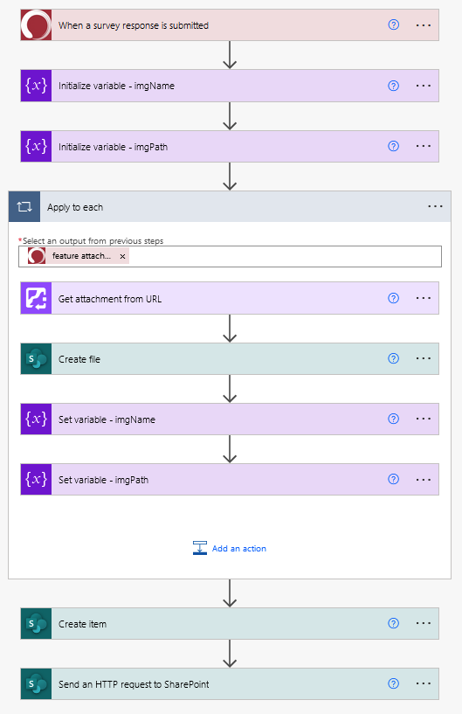Click the Get attachment from URL connector icon
The height and width of the screenshot is (714, 462).
(36, 298)
